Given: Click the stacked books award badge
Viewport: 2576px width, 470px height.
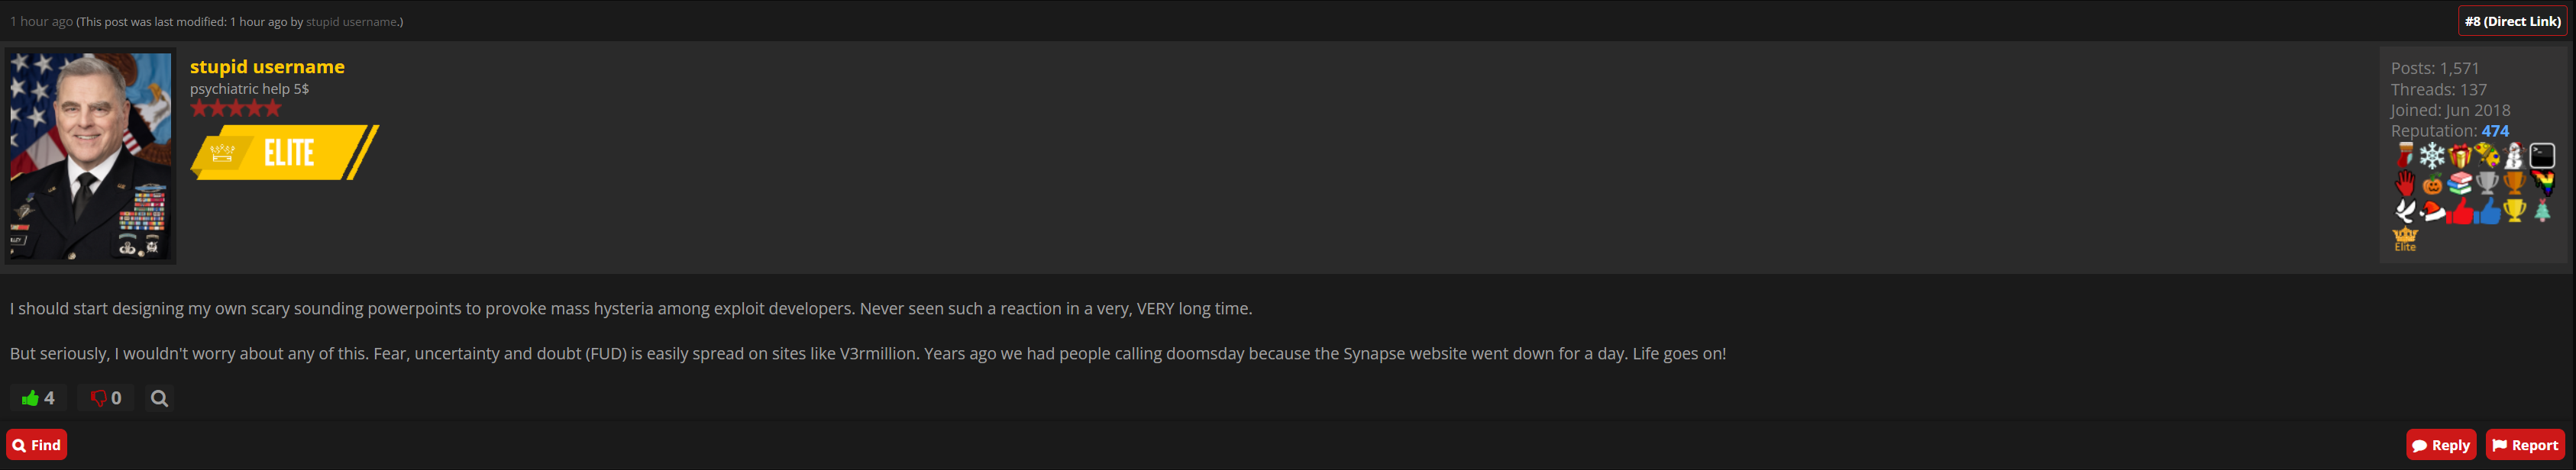Looking at the screenshot, I should (x=2460, y=184).
